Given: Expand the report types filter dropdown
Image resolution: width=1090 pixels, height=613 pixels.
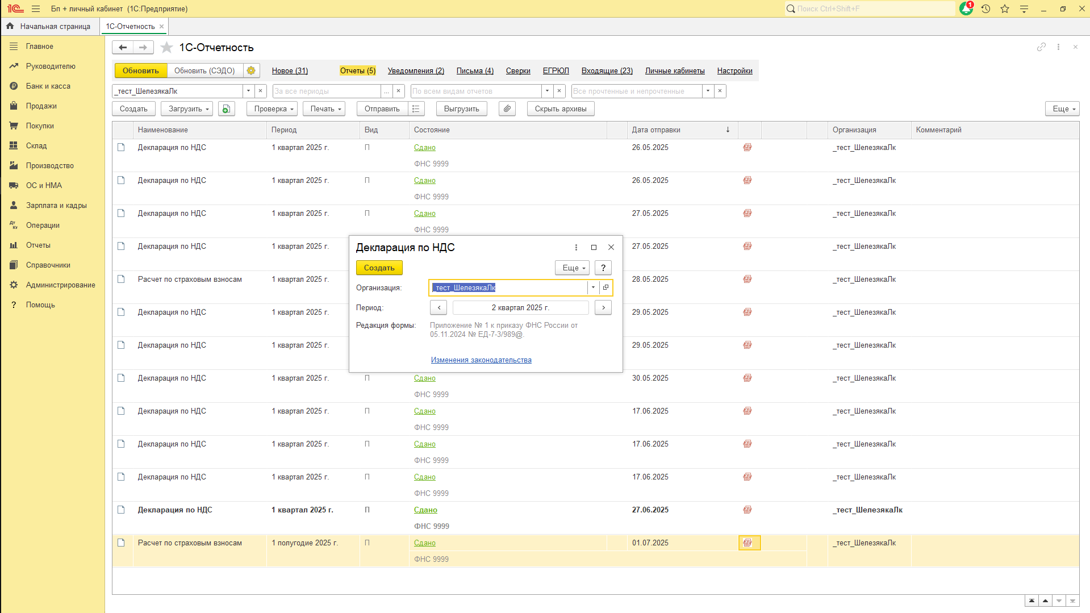Looking at the screenshot, I should pos(547,91).
